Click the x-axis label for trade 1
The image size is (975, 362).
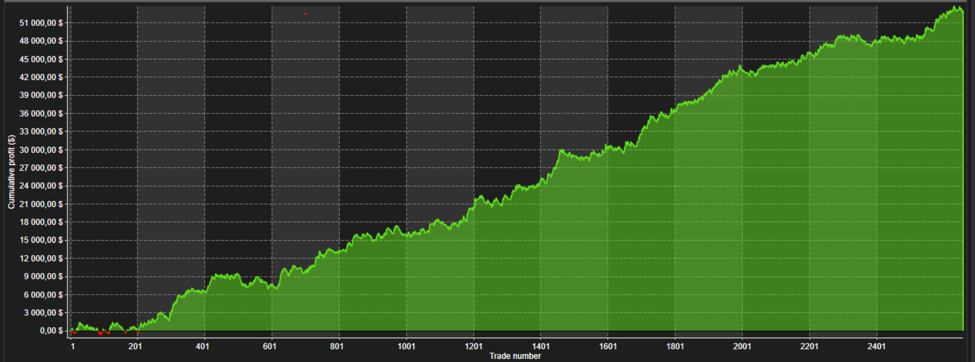[x=73, y=347]
